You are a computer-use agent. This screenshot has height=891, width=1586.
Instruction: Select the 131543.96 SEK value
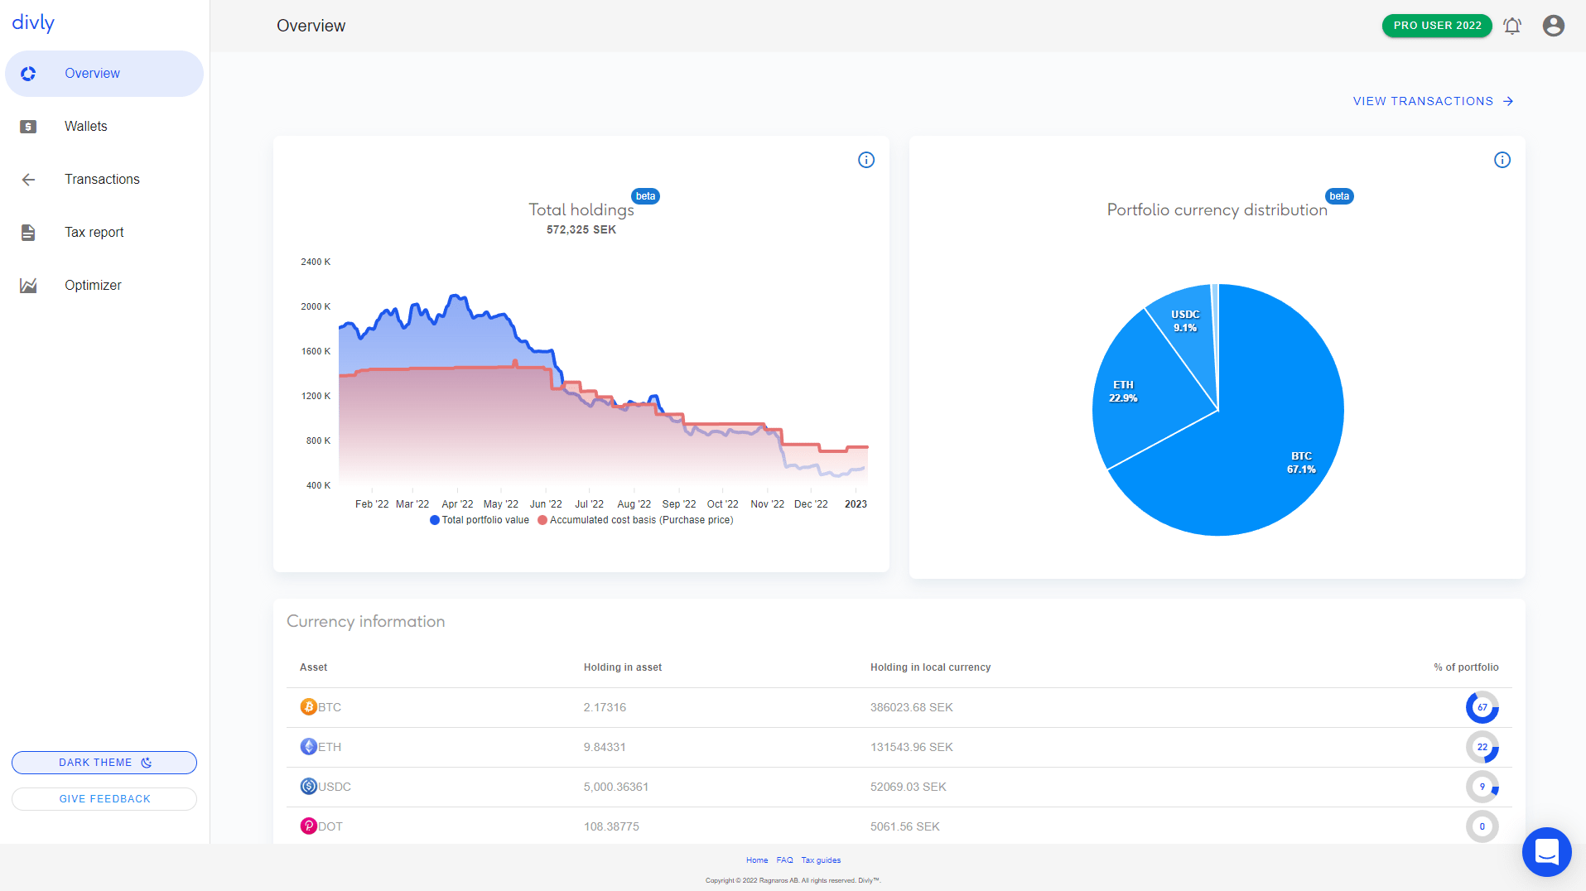click(911, 747)
